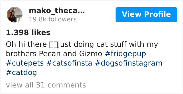Click view all 31 comments
Screen dimensions: 183x94
46,85
